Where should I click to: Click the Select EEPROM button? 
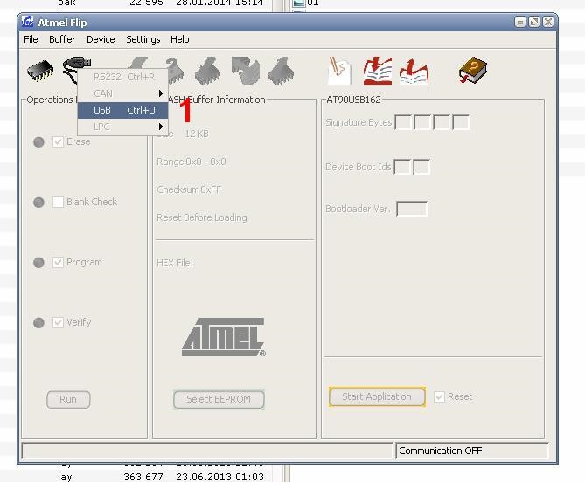[x=219, y=399]
